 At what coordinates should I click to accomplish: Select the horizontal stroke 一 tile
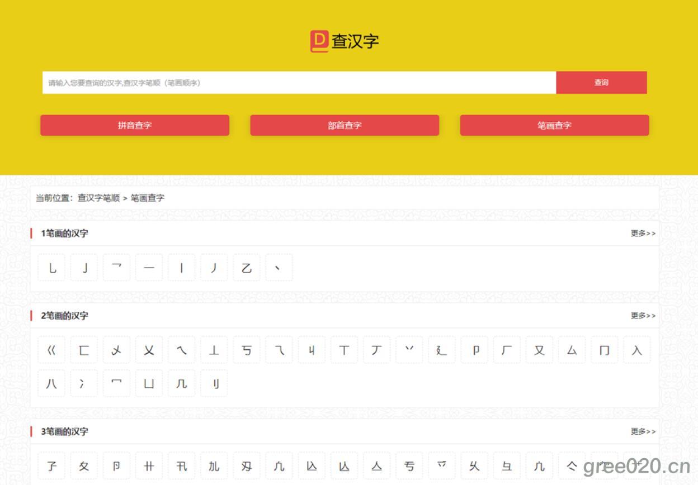[x=149, y=268]
